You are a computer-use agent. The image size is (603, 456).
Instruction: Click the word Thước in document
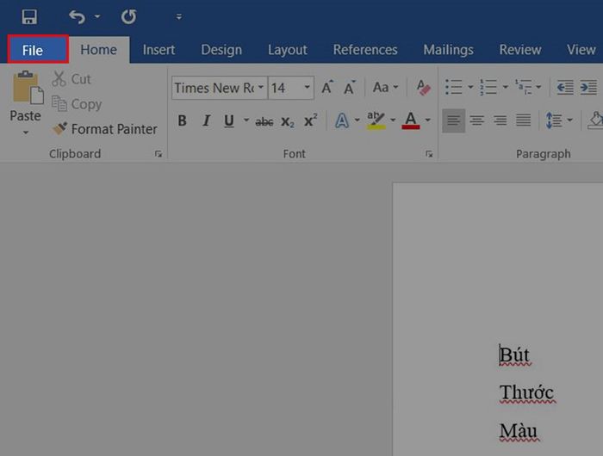click(x=527, y=392)
